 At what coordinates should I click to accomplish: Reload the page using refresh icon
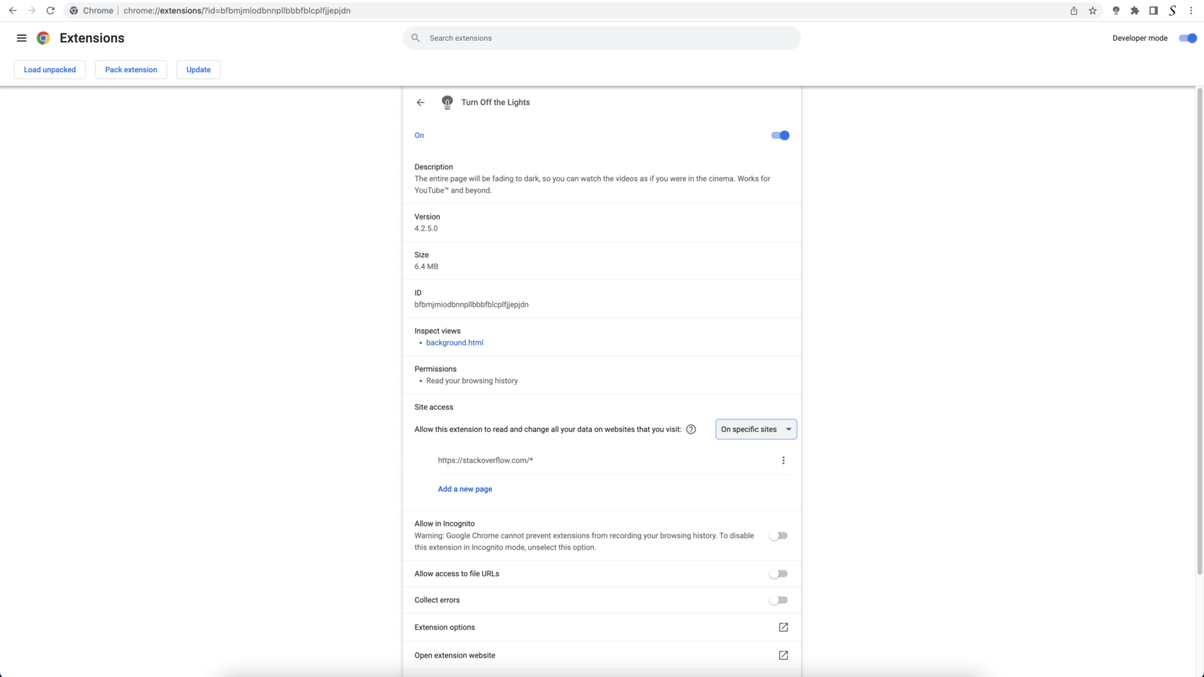[x=49, y=10]
